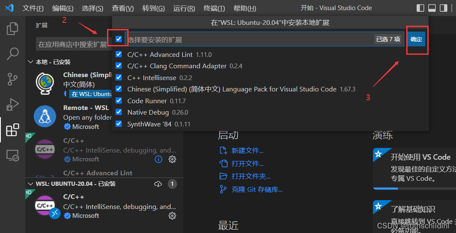Click the extension marketplace search box
This screenshot has height=233, width=456.
pos(73,45)
